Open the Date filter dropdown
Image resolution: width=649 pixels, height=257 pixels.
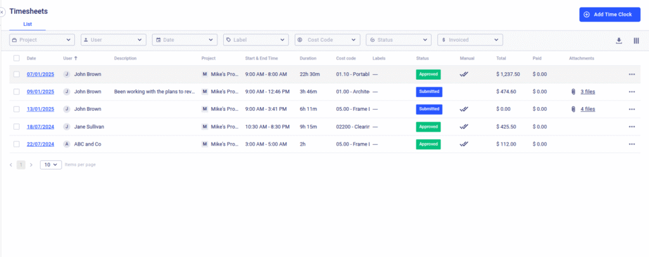tap(184, 40)
